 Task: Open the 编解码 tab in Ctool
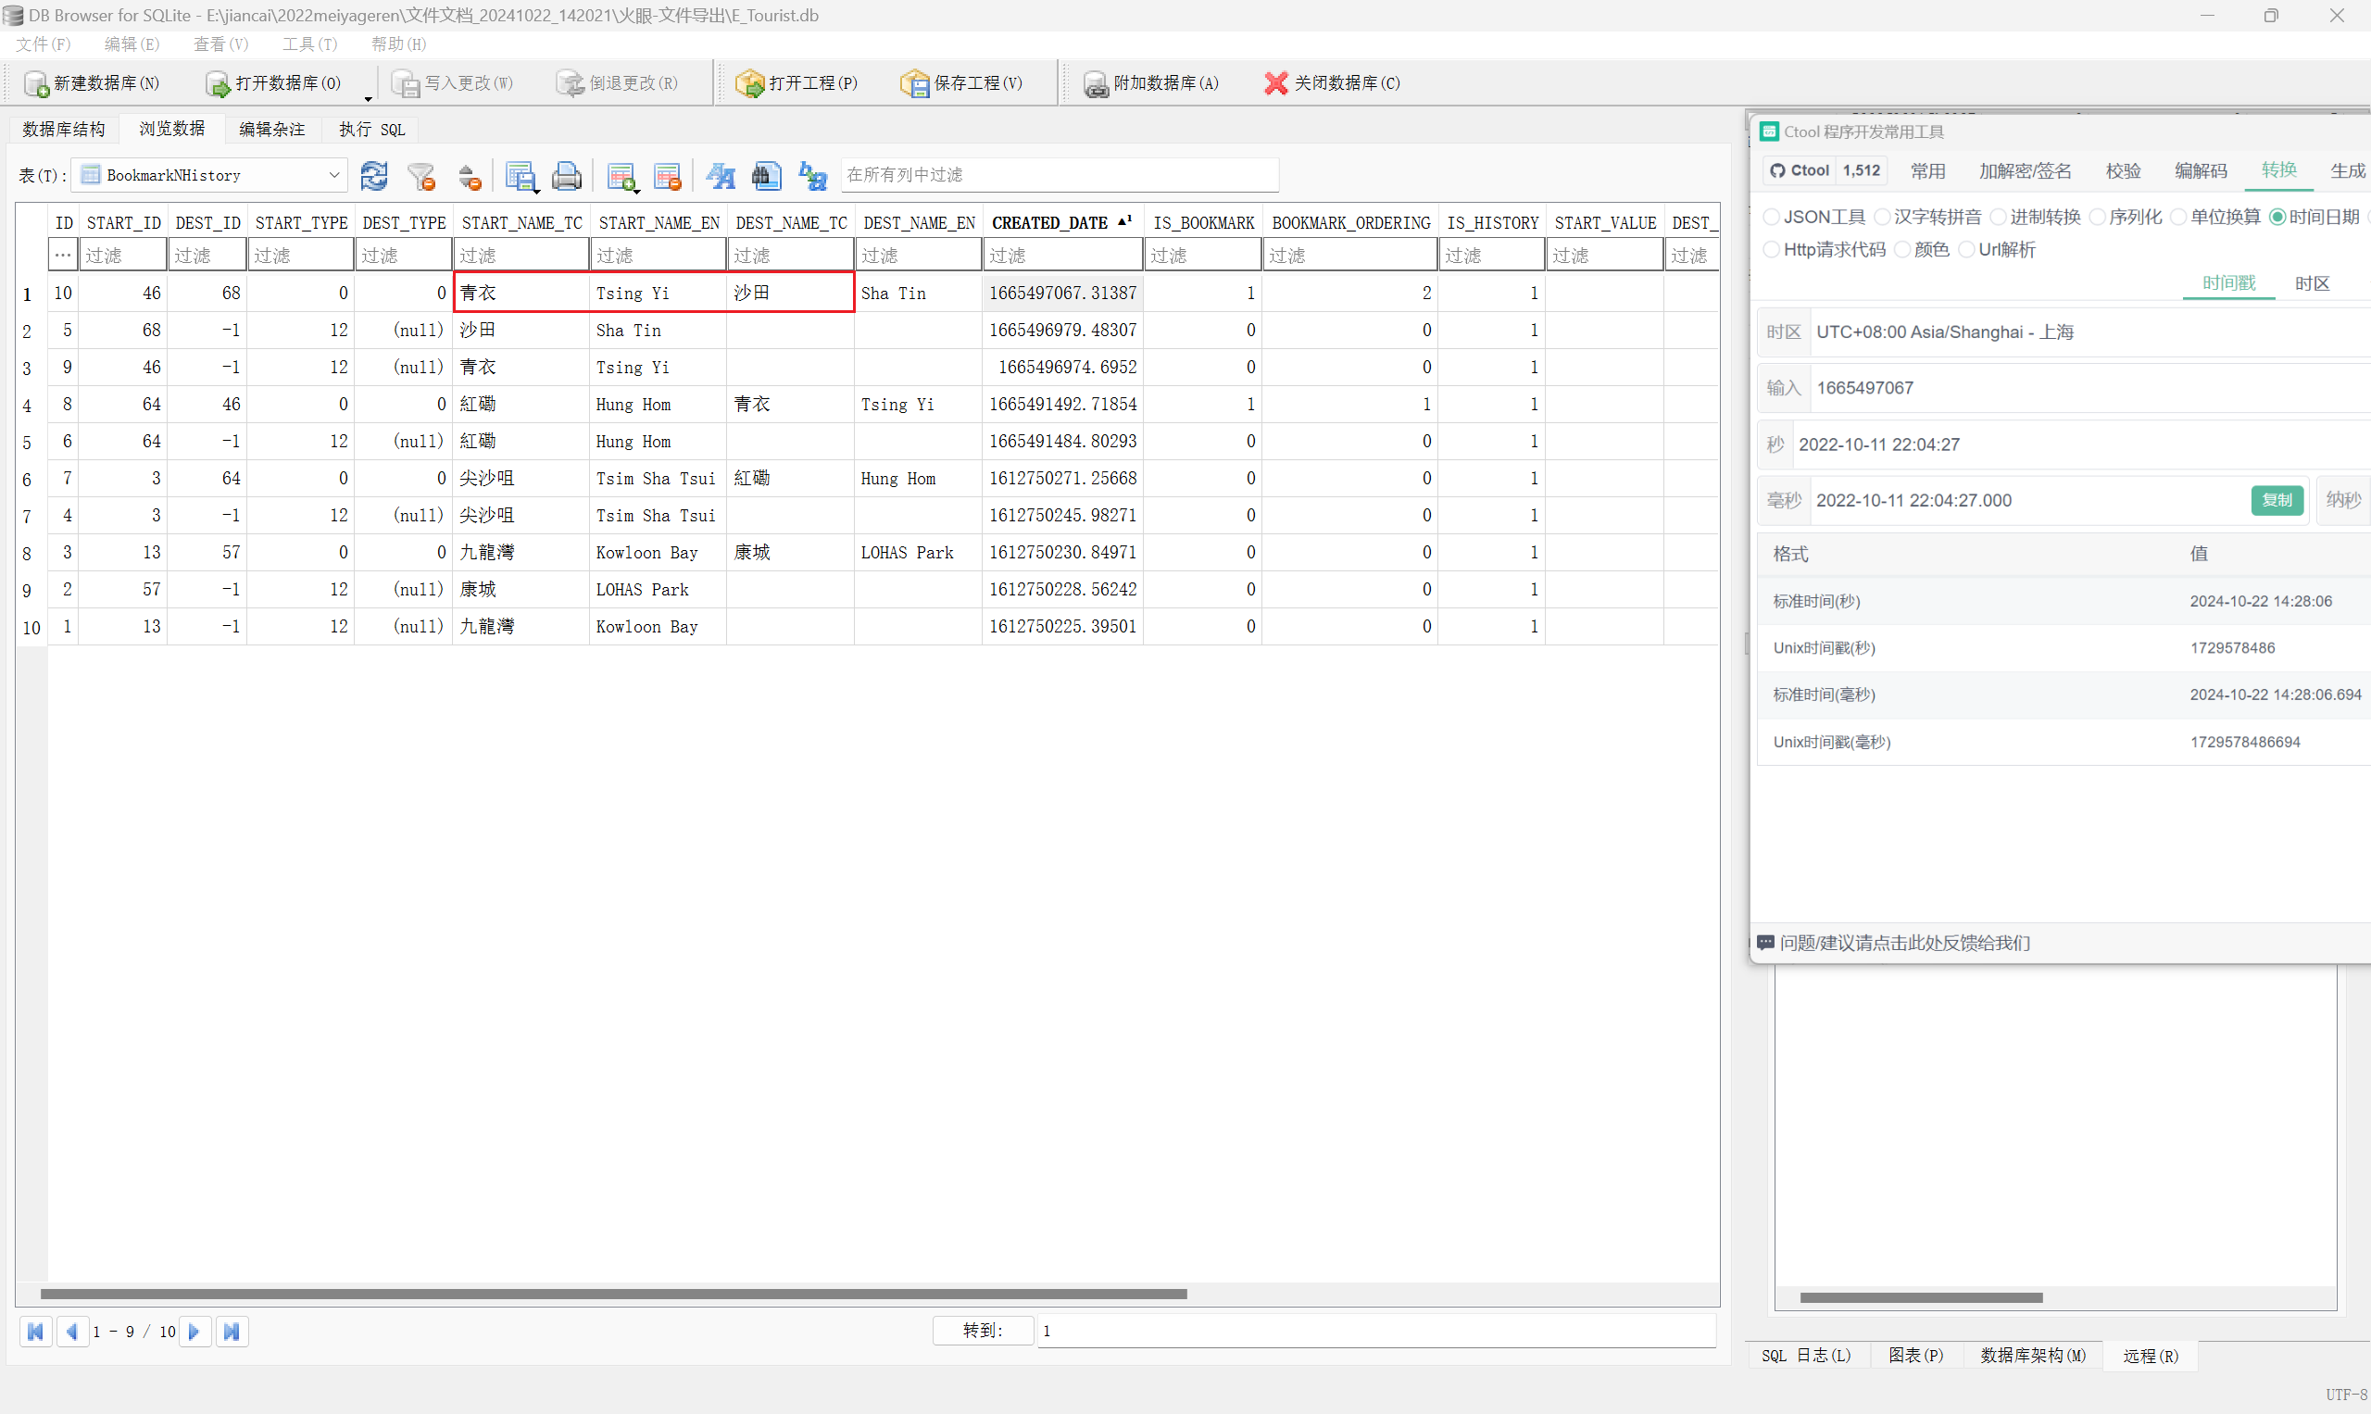click(x=2201, y=170)
